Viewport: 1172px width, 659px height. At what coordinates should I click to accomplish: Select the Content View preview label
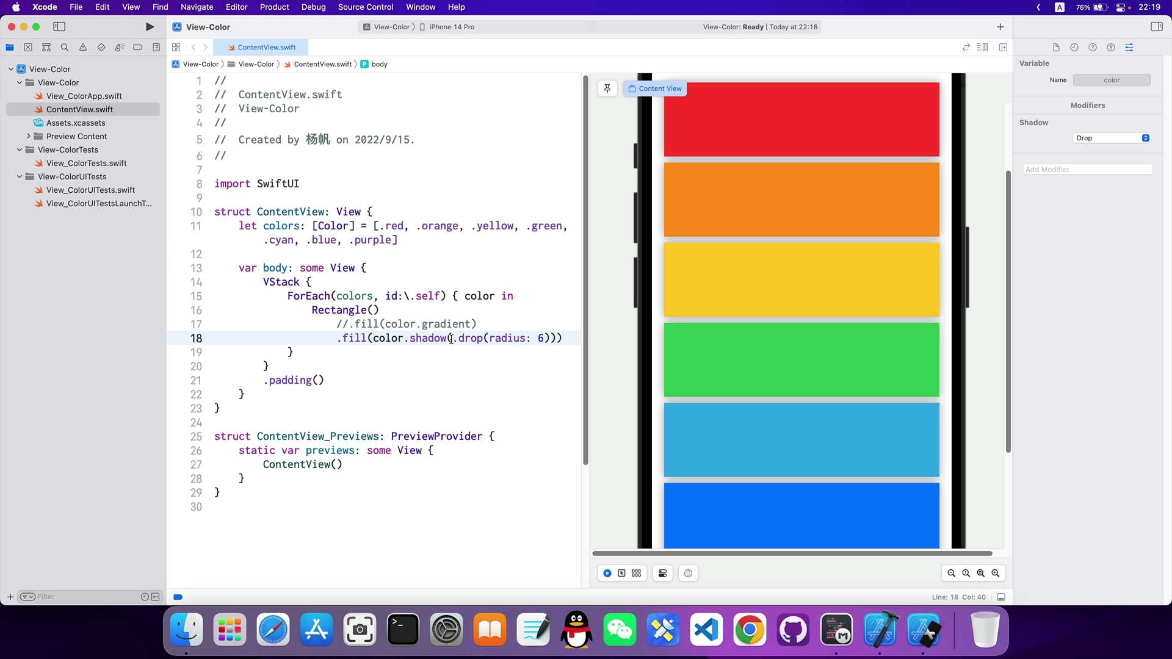tap(655, 88)
